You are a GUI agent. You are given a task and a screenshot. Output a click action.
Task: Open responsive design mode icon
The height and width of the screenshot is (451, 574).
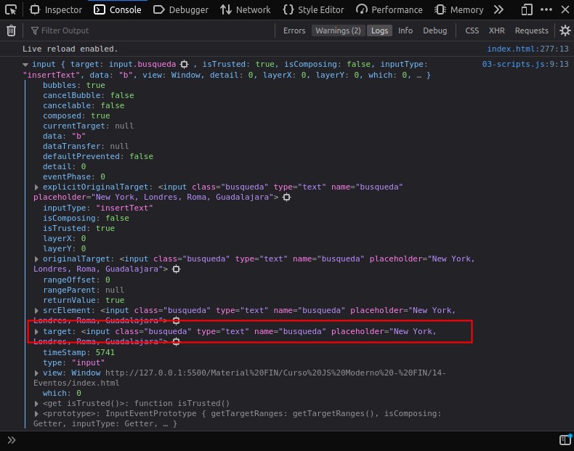click(x=527, y=9)
